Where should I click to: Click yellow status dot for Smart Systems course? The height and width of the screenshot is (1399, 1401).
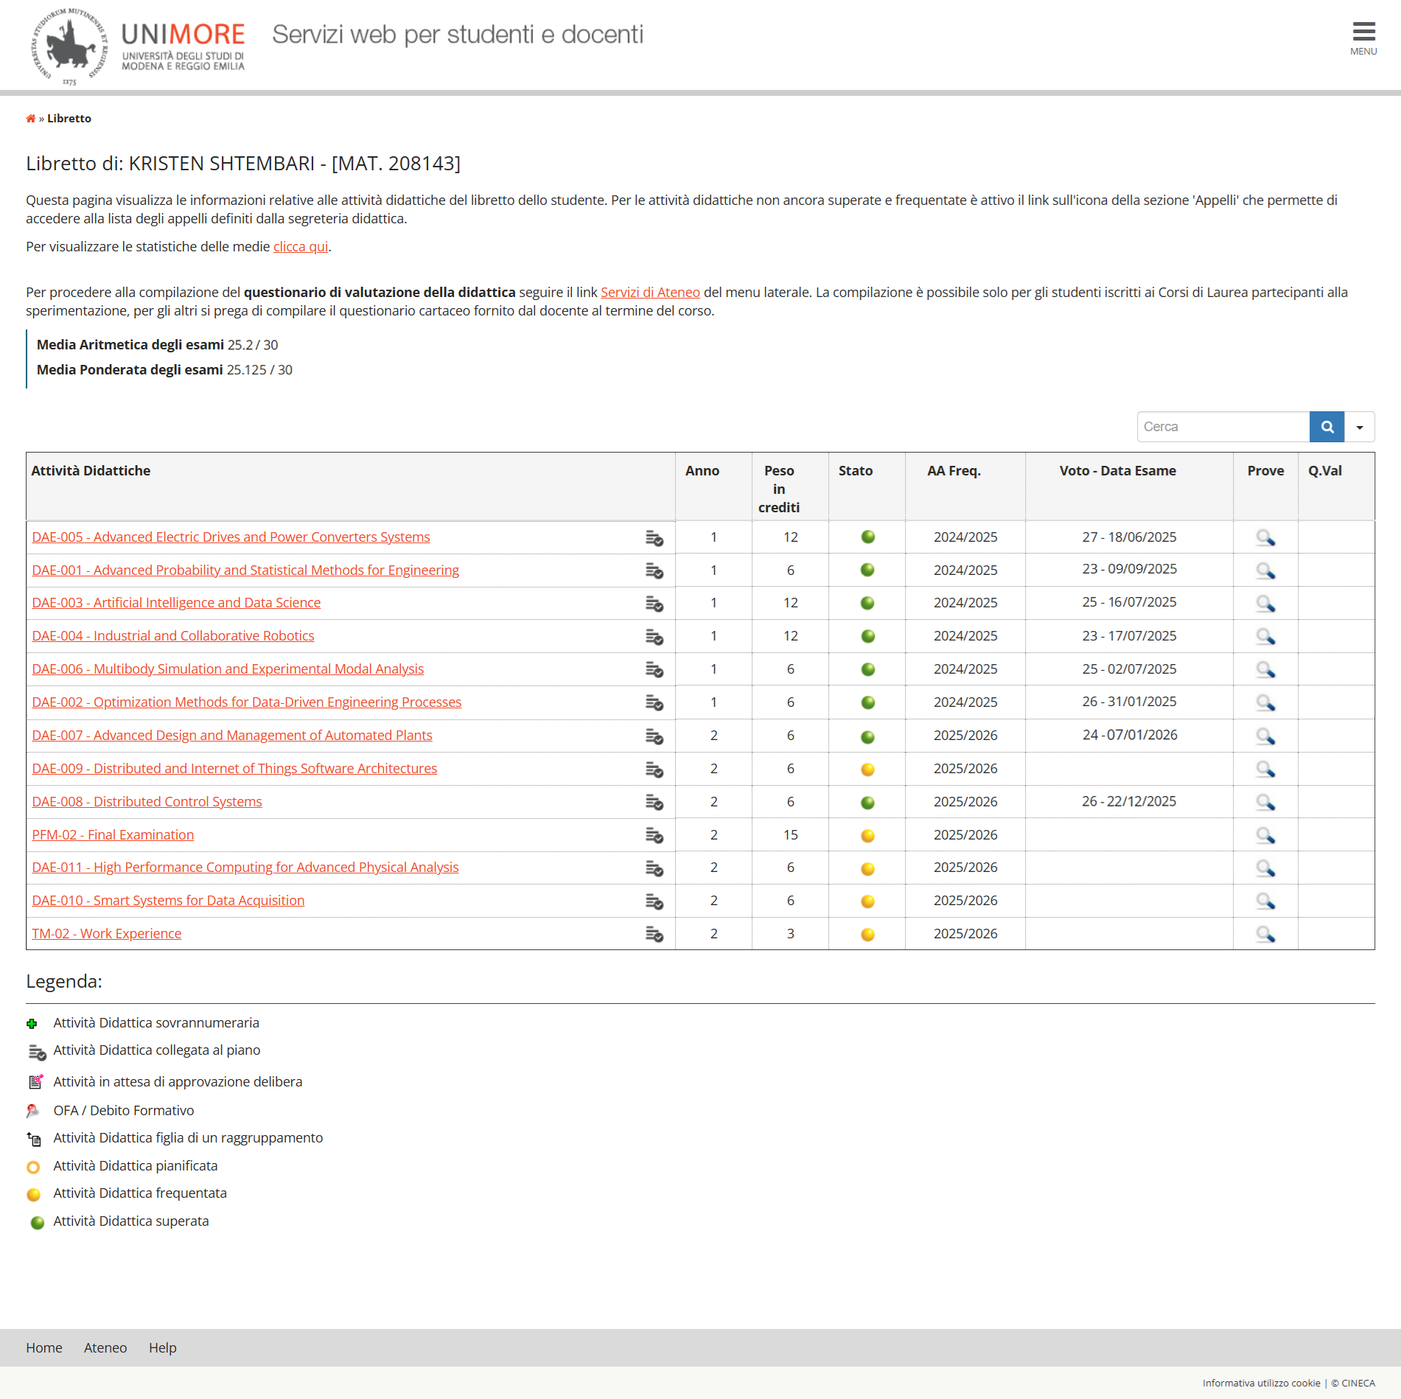pos(867,901)
